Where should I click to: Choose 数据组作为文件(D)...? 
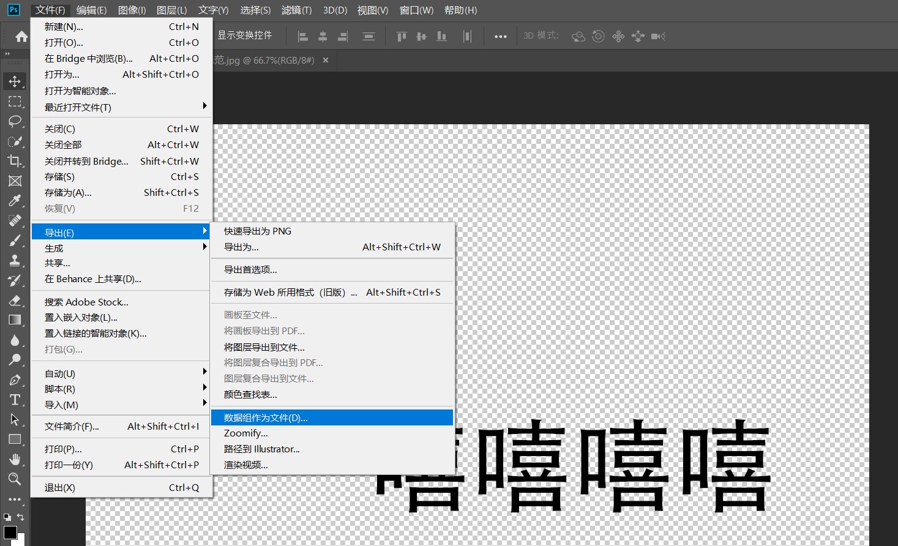coord(332,417)
